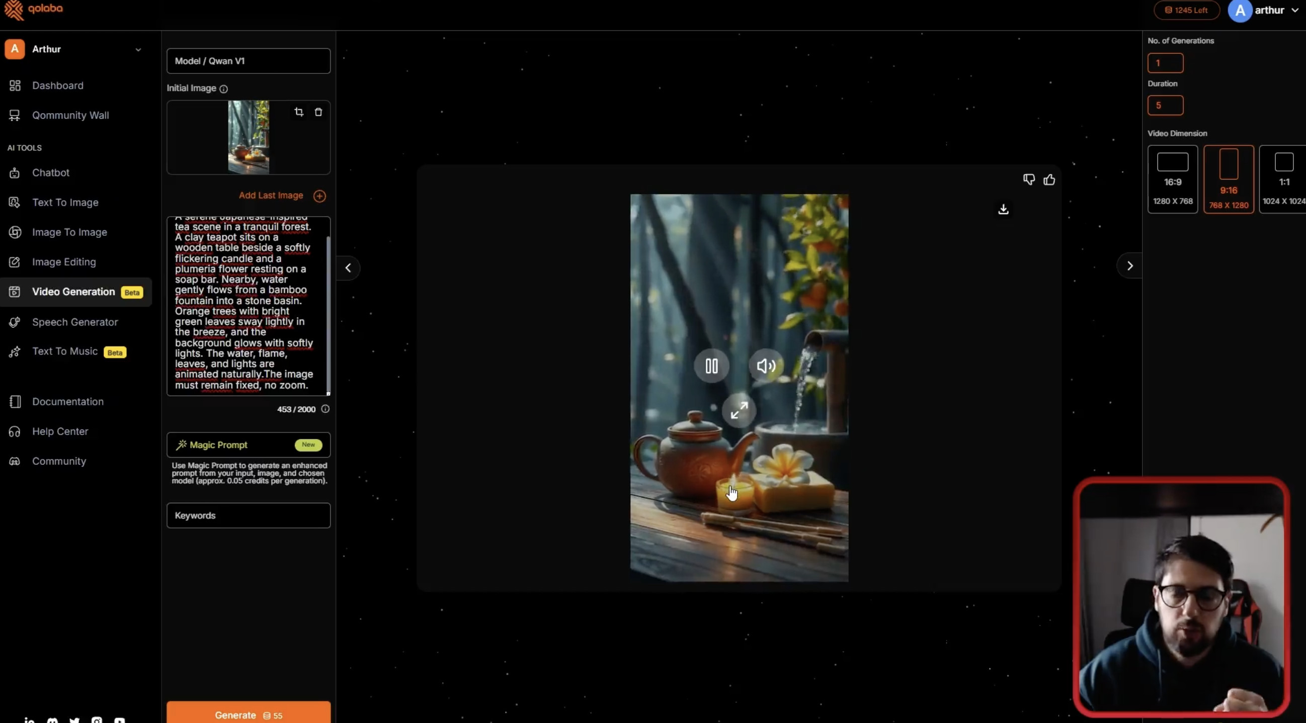The image size is (1306, 723).
Task: Expand the video to fullscreen
Action: pos(739,410)
